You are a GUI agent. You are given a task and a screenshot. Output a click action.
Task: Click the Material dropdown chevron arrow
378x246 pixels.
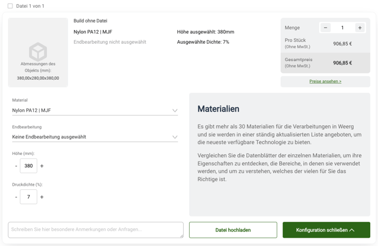(175, 111)
